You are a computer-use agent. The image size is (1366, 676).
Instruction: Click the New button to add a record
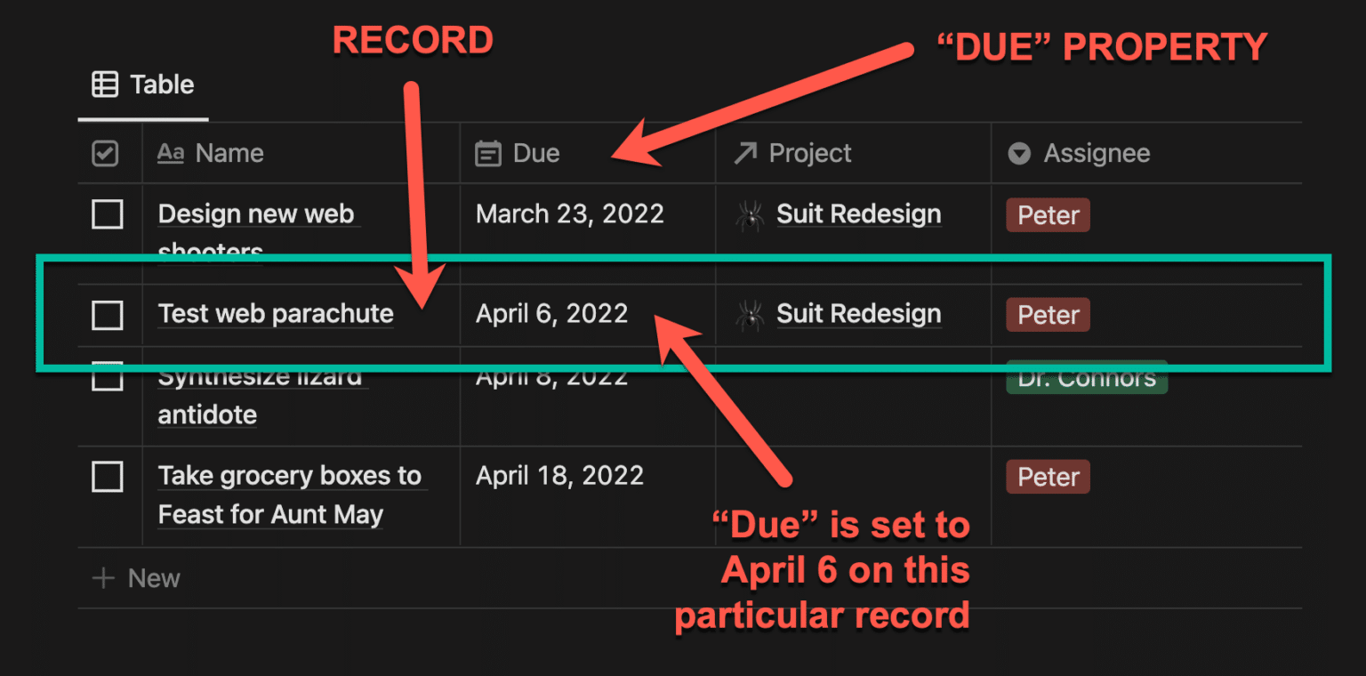135,578
